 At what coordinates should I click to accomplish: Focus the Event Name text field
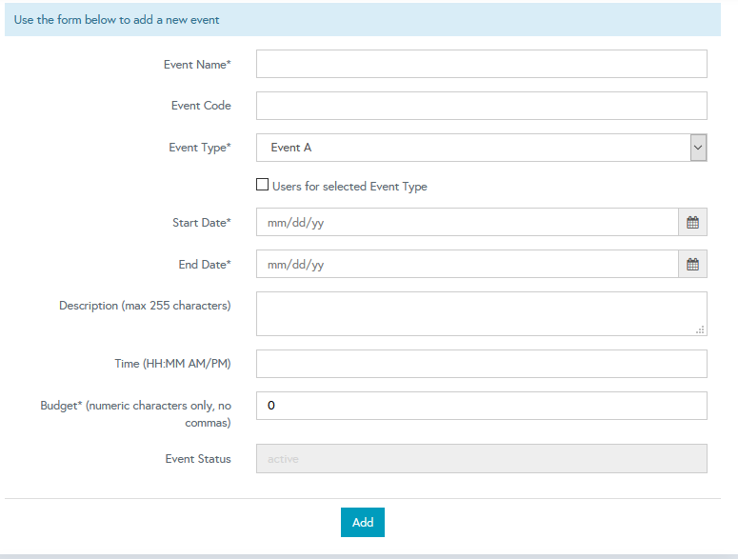pyautogui.click(x=481, y=64)
